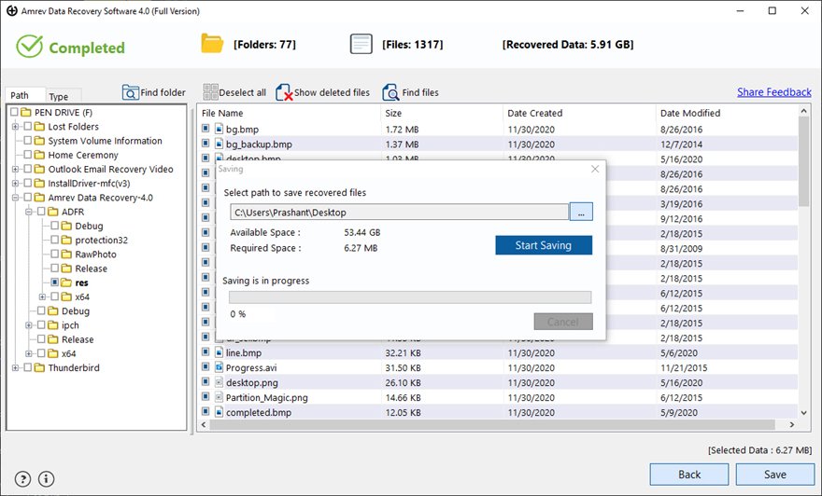Click the green Completed checkmark icon
822x496 pixels.
tap(29, 47)
